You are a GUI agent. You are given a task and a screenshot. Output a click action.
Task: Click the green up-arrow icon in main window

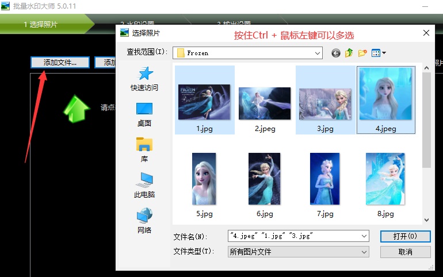coord(77,108)
